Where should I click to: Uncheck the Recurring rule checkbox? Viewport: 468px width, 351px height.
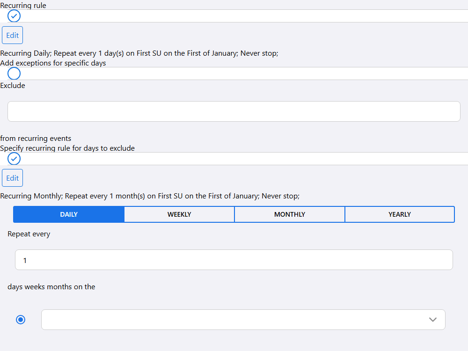[14, 16]
